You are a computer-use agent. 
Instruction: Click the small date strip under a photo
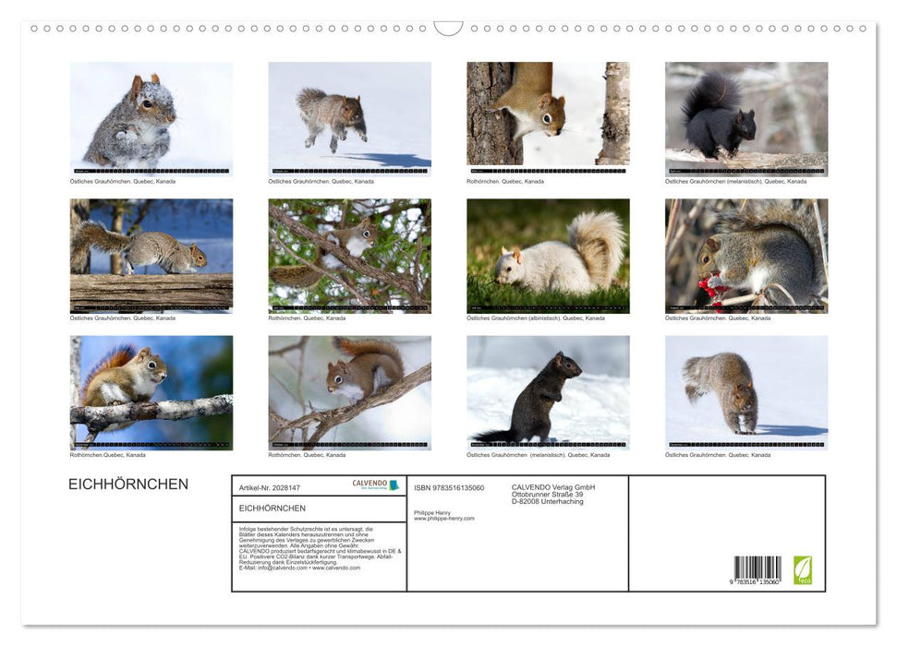pyautogui.click(x=151, y=173)
